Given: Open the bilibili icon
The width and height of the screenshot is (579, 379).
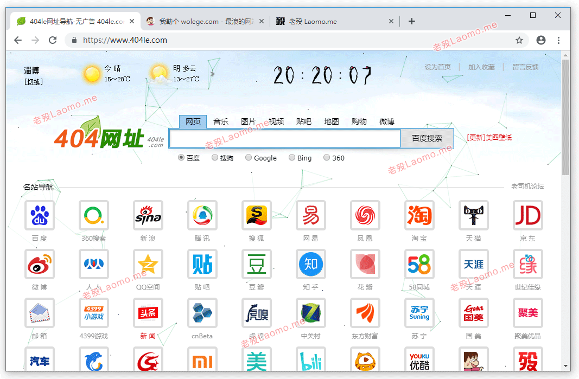Looking at the screenshot, I should coord(311,359).
